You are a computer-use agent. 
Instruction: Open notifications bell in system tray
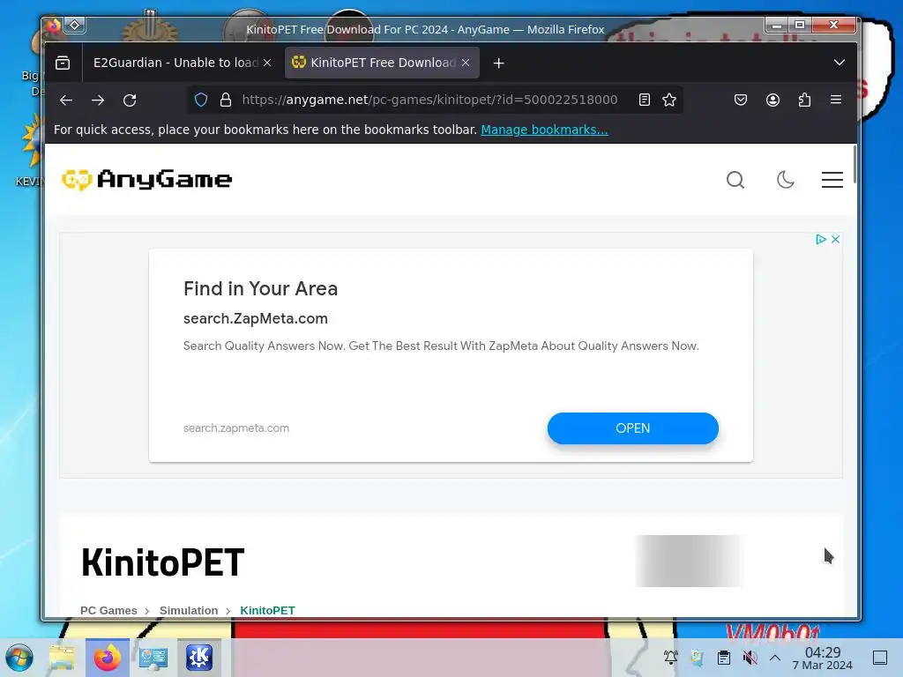pyautogui.click(x=670, y=658)
